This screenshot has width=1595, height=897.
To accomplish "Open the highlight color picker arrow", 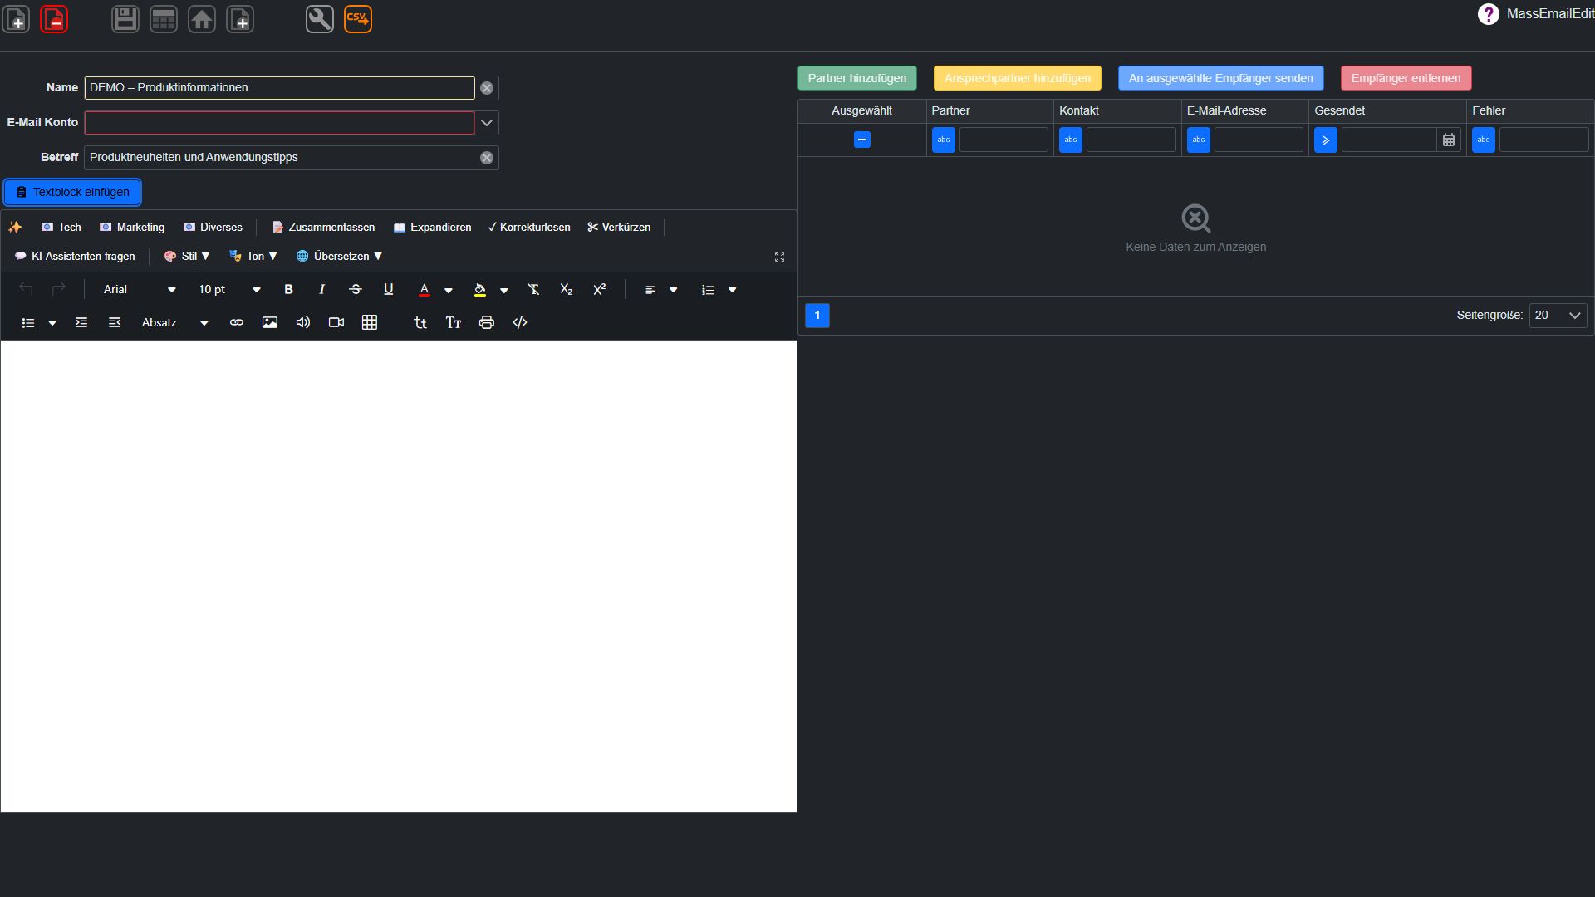I will [504, 290].
